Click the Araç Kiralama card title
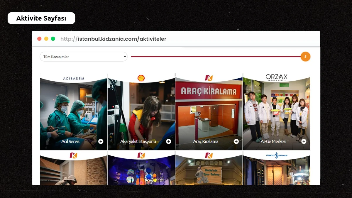The width and height of the screenshot is (352, 198). click(x=206, y=141)
